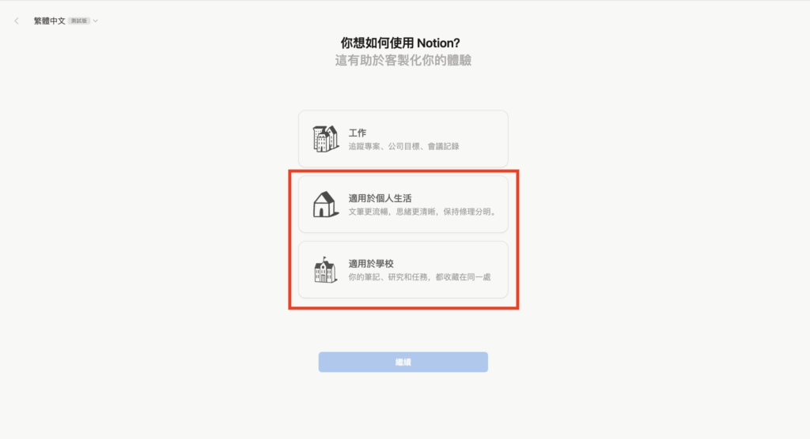Screen dimensions: 810x439
Task: Click the 你想如何使用 Notion? heading
Action: [400, 43]
